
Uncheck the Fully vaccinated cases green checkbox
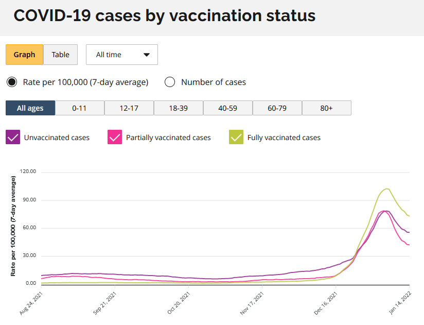pyautogui.click(x=236, y=138)
